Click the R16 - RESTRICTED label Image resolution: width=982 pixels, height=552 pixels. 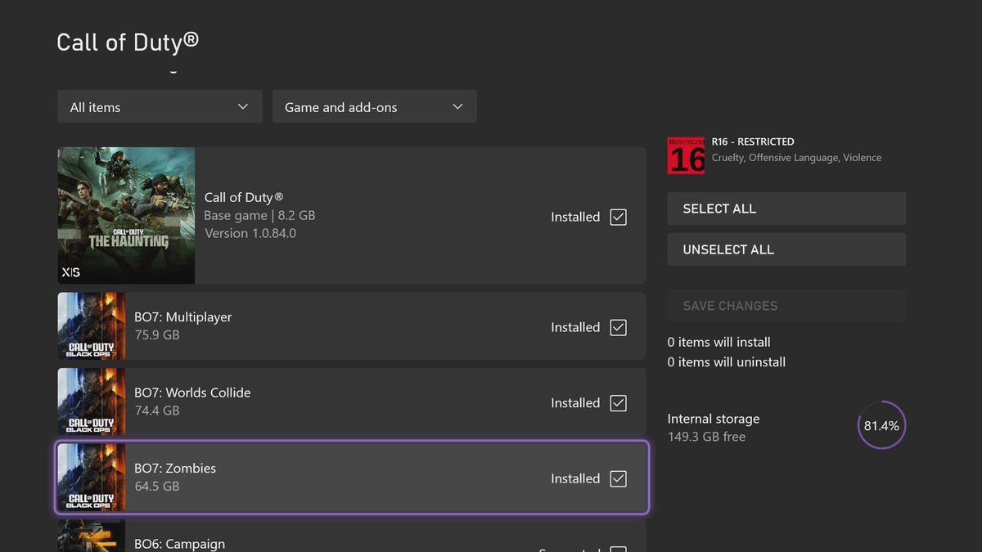(x=753, y=141)
